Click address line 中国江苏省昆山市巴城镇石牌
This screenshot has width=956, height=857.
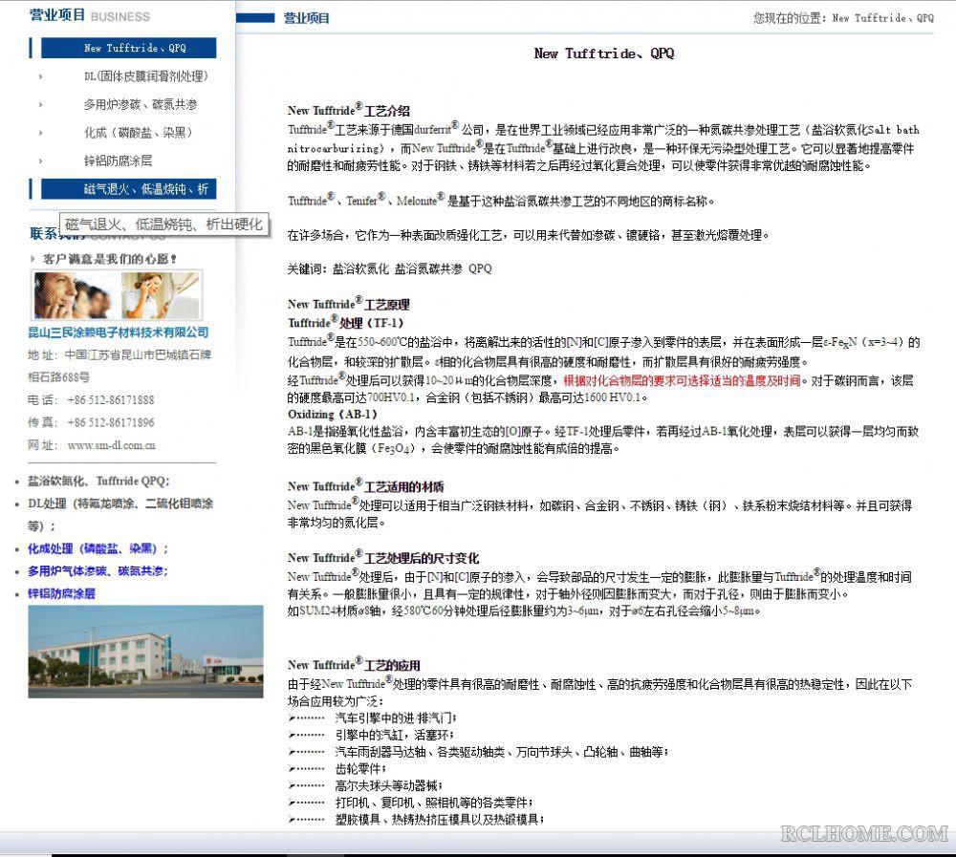click(138, 354)
